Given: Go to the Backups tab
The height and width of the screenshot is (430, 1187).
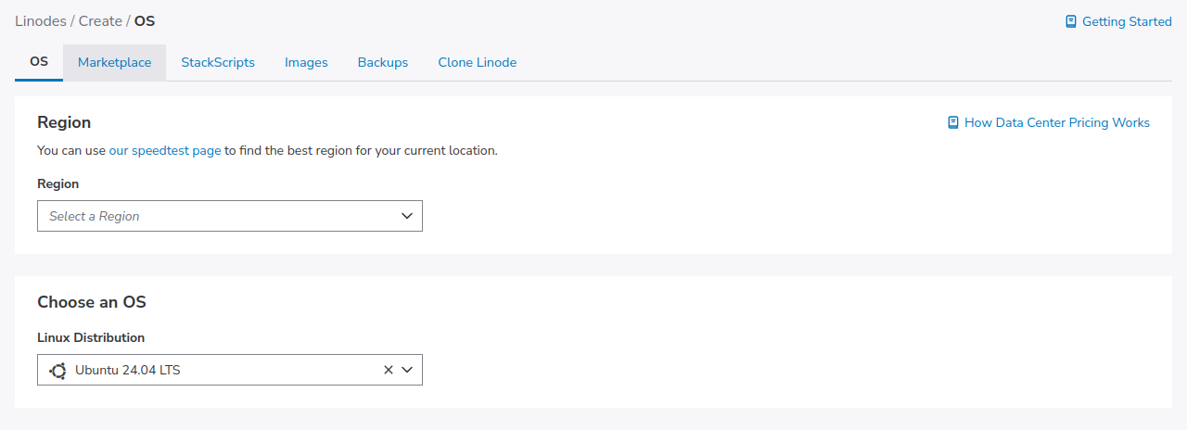Looking at the screenshot, I should (x=383, y=63).
